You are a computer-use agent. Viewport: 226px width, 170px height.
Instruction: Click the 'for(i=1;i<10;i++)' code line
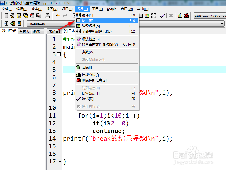[109, 116]
